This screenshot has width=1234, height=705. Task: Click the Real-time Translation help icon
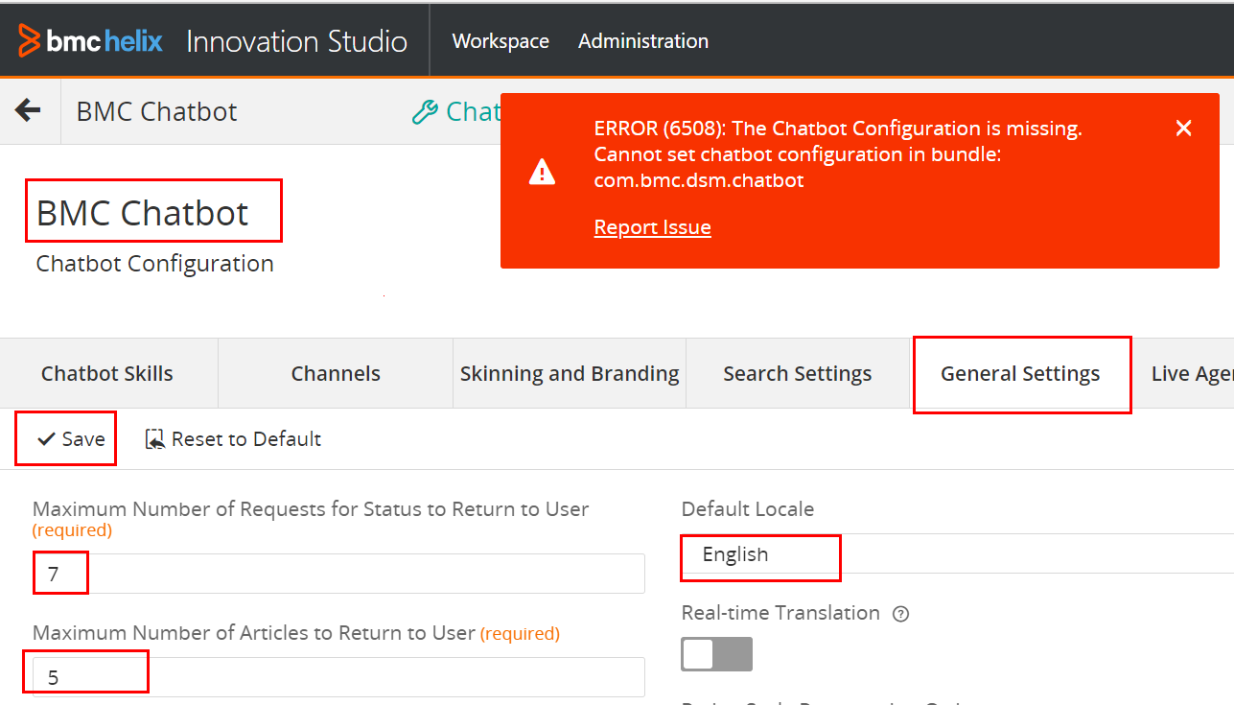click(x=900, y=614)
